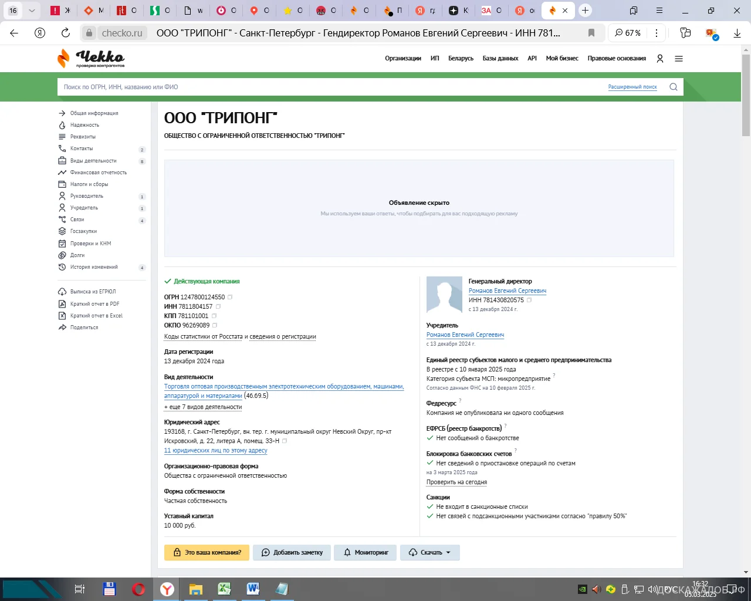
Task: Click the Мониторинг button
Action: [365, 552]
